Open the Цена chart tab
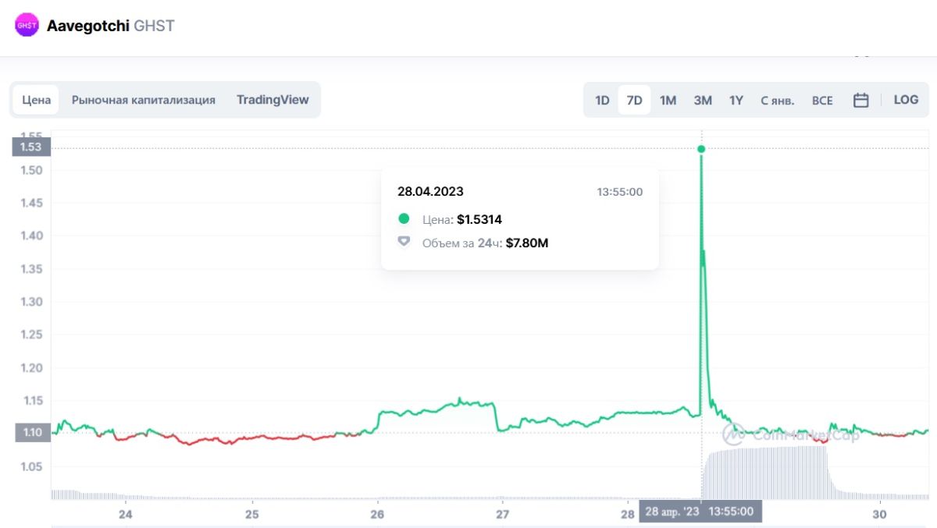This screenshot has width=937, height=528. 36,100
